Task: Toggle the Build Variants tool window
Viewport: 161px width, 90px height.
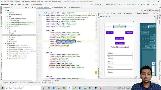Action: [x=1, y=76]
